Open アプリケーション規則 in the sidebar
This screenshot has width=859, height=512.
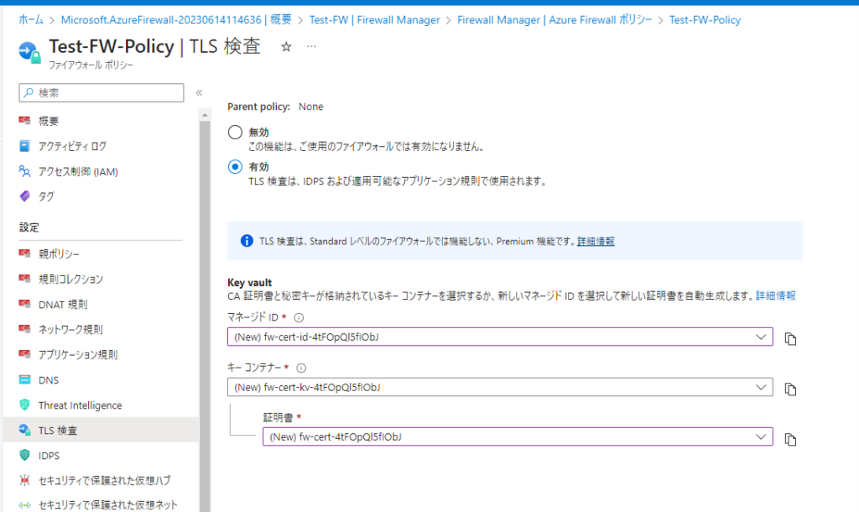pyautogui.click(x=78, y=355)
